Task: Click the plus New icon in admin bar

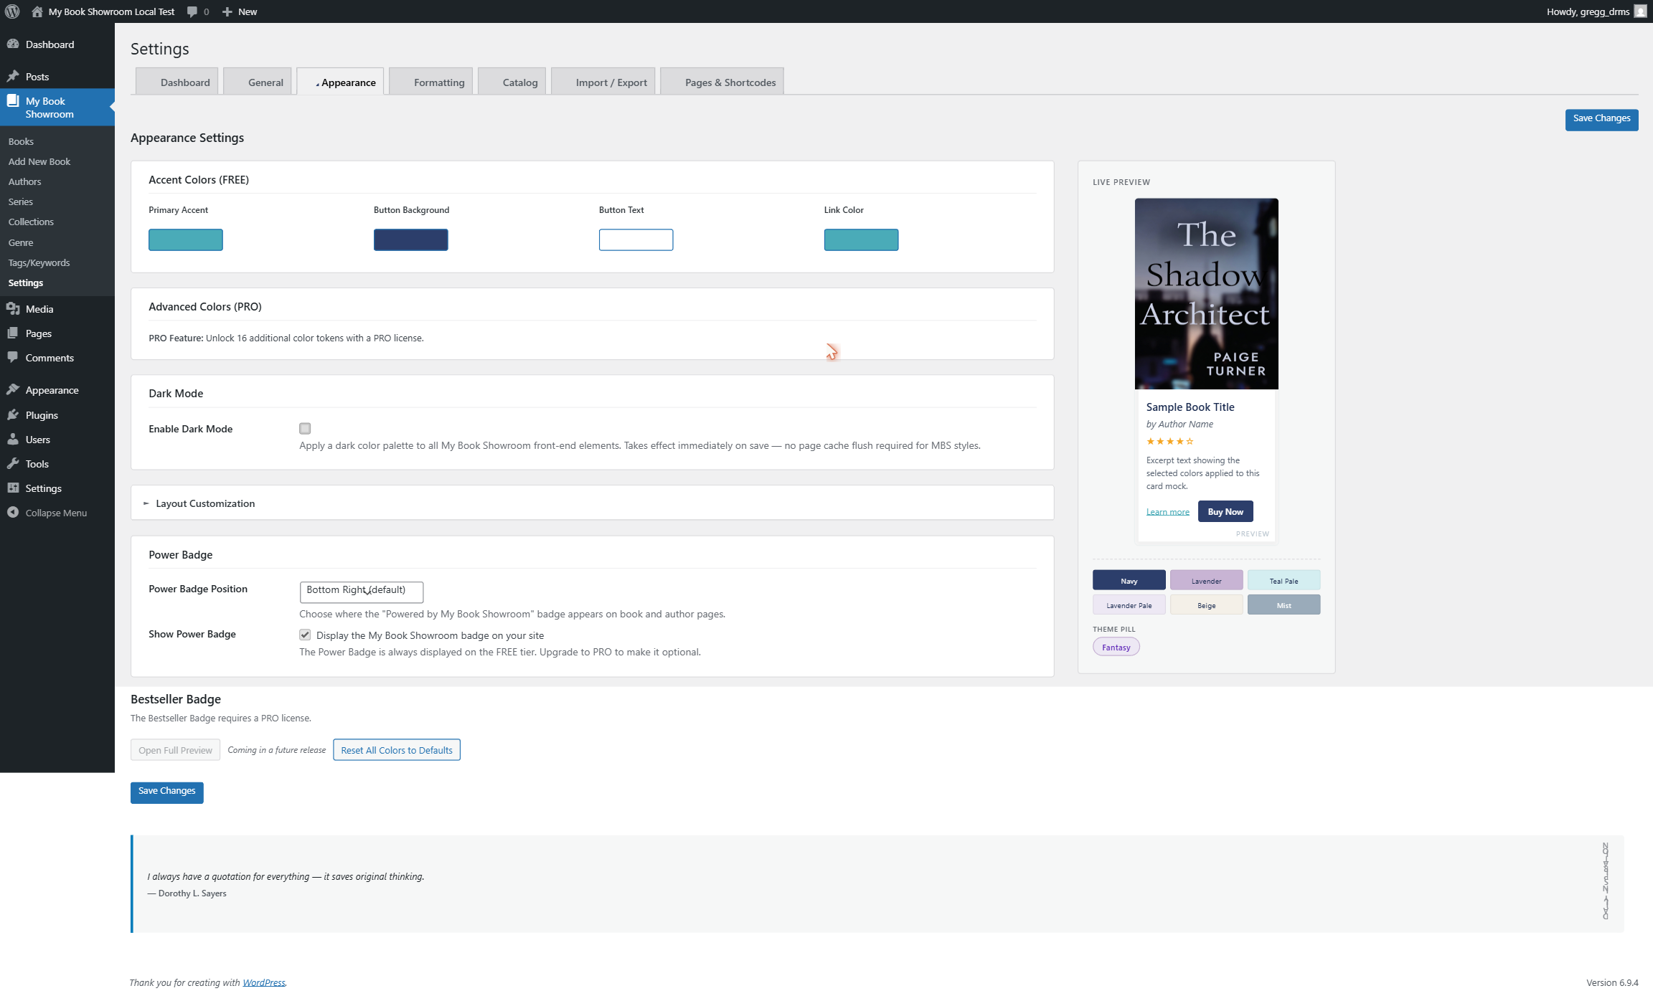Action: point(227,11)
